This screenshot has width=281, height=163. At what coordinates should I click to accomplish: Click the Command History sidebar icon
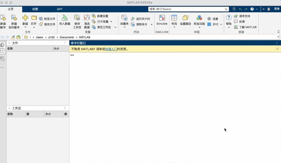2,59
